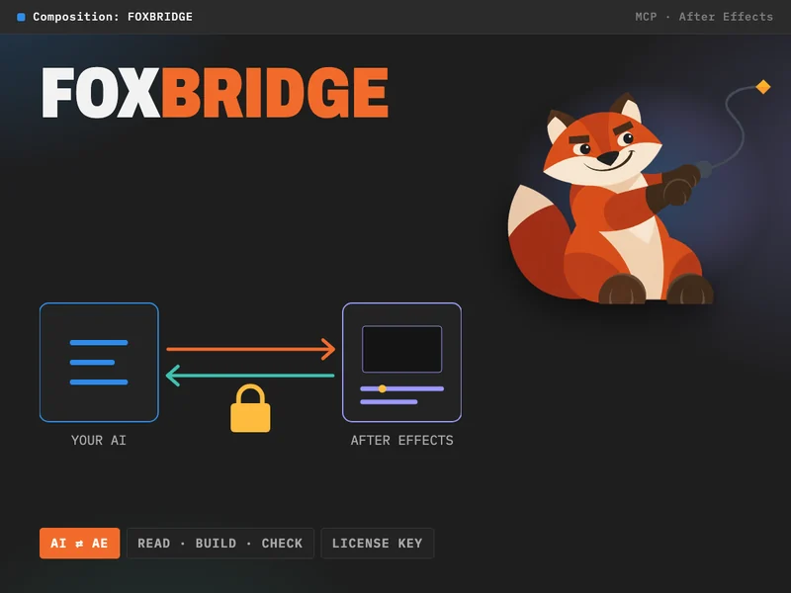Click the FOXBRIDGE title logo

215,93
